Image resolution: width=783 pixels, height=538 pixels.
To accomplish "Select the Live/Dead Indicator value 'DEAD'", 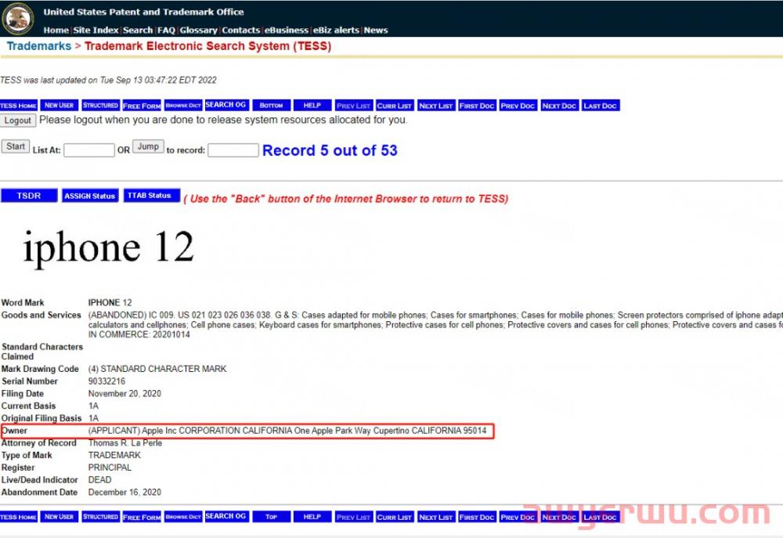I will (x=100, y=480).
